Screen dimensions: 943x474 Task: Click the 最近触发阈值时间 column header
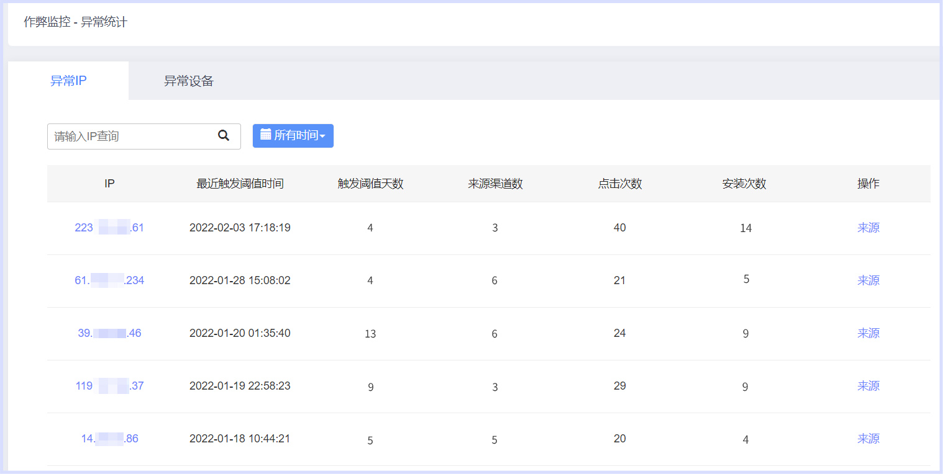click(x=240, y=184)
